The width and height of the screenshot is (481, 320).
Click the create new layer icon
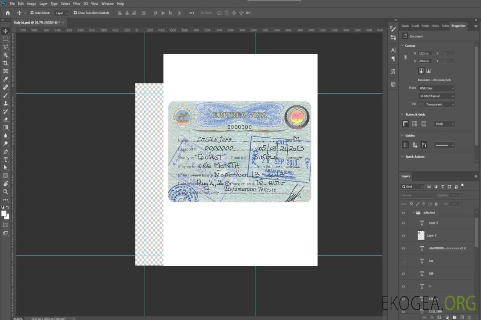[462, 317]
